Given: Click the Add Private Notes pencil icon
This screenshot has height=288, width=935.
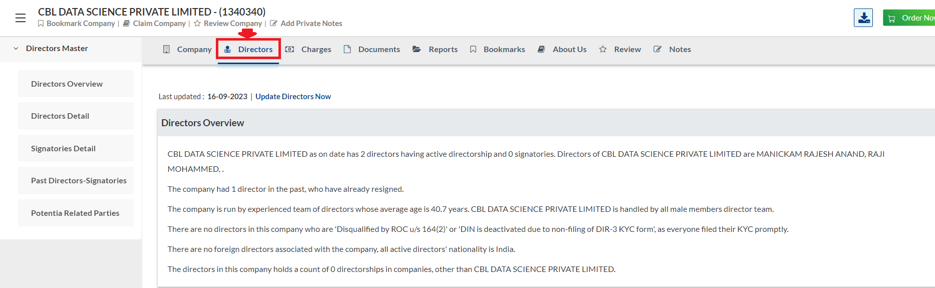Looking at the screenshot, I should [273, 24].
